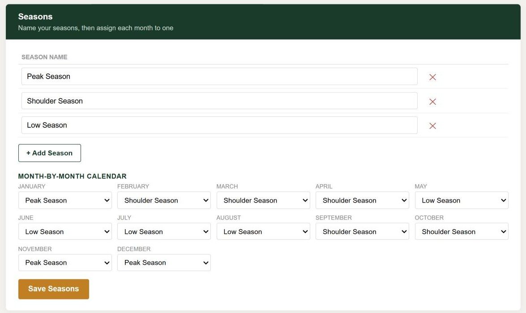Open the June season dropdown
The height and width of the screenshot is (313, 526).
click(65, 231)
